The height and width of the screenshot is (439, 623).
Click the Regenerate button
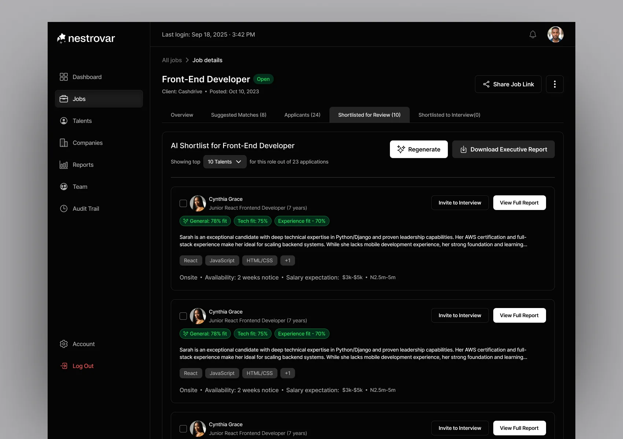pos(419,149)
